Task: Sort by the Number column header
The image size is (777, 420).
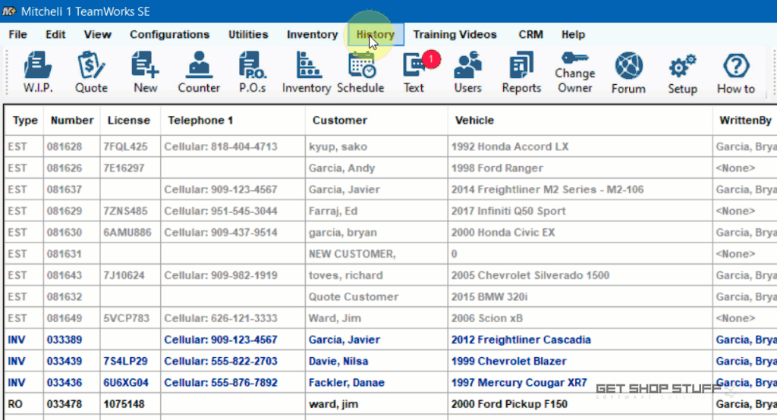Action: pyautogui.click(x=72, y=121)
